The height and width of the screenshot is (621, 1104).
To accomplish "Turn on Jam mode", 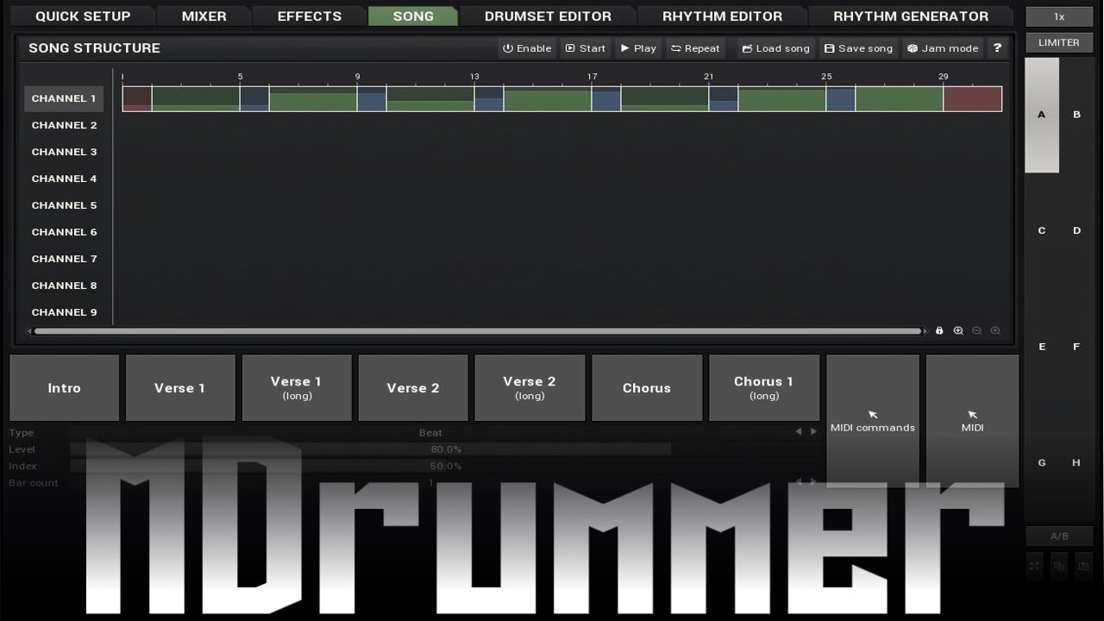I will pos(943,48).
